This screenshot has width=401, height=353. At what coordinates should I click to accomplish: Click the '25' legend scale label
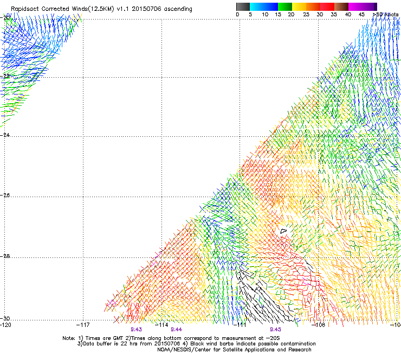(306, 15)
